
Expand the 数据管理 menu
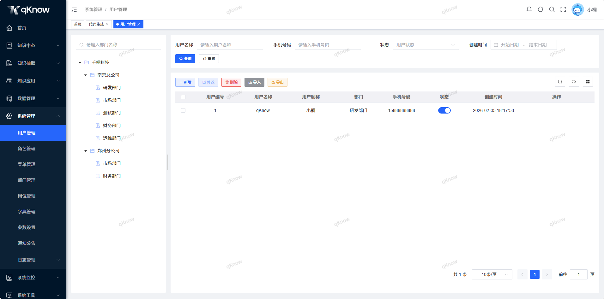coord(58,98)
